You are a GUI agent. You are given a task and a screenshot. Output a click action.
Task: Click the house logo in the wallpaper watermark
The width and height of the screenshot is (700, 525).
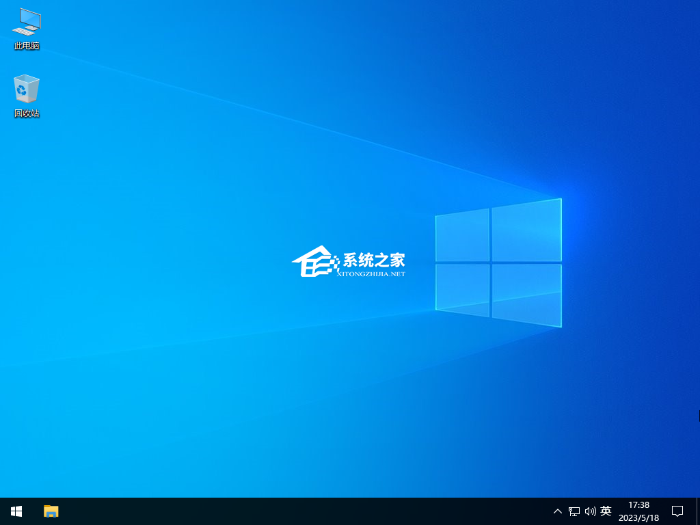tap(314, 262)
